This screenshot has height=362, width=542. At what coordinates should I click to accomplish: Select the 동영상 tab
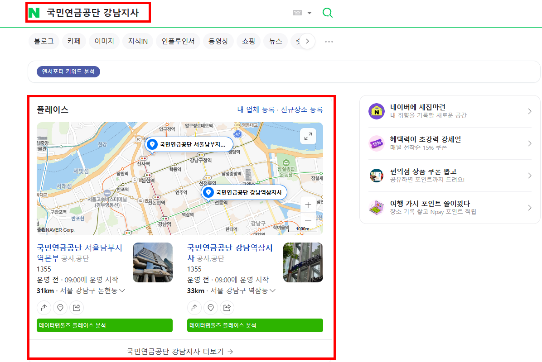tap(218, 42)
